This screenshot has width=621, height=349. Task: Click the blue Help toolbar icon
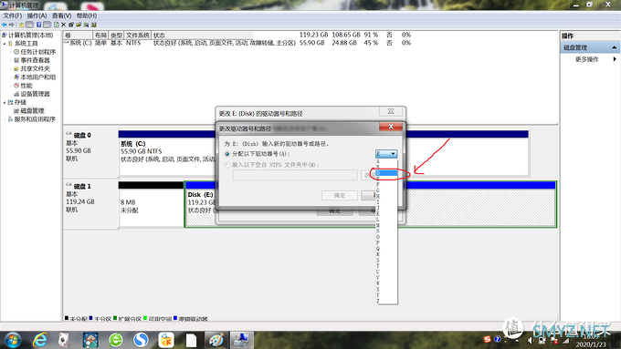tap(38, 25)
